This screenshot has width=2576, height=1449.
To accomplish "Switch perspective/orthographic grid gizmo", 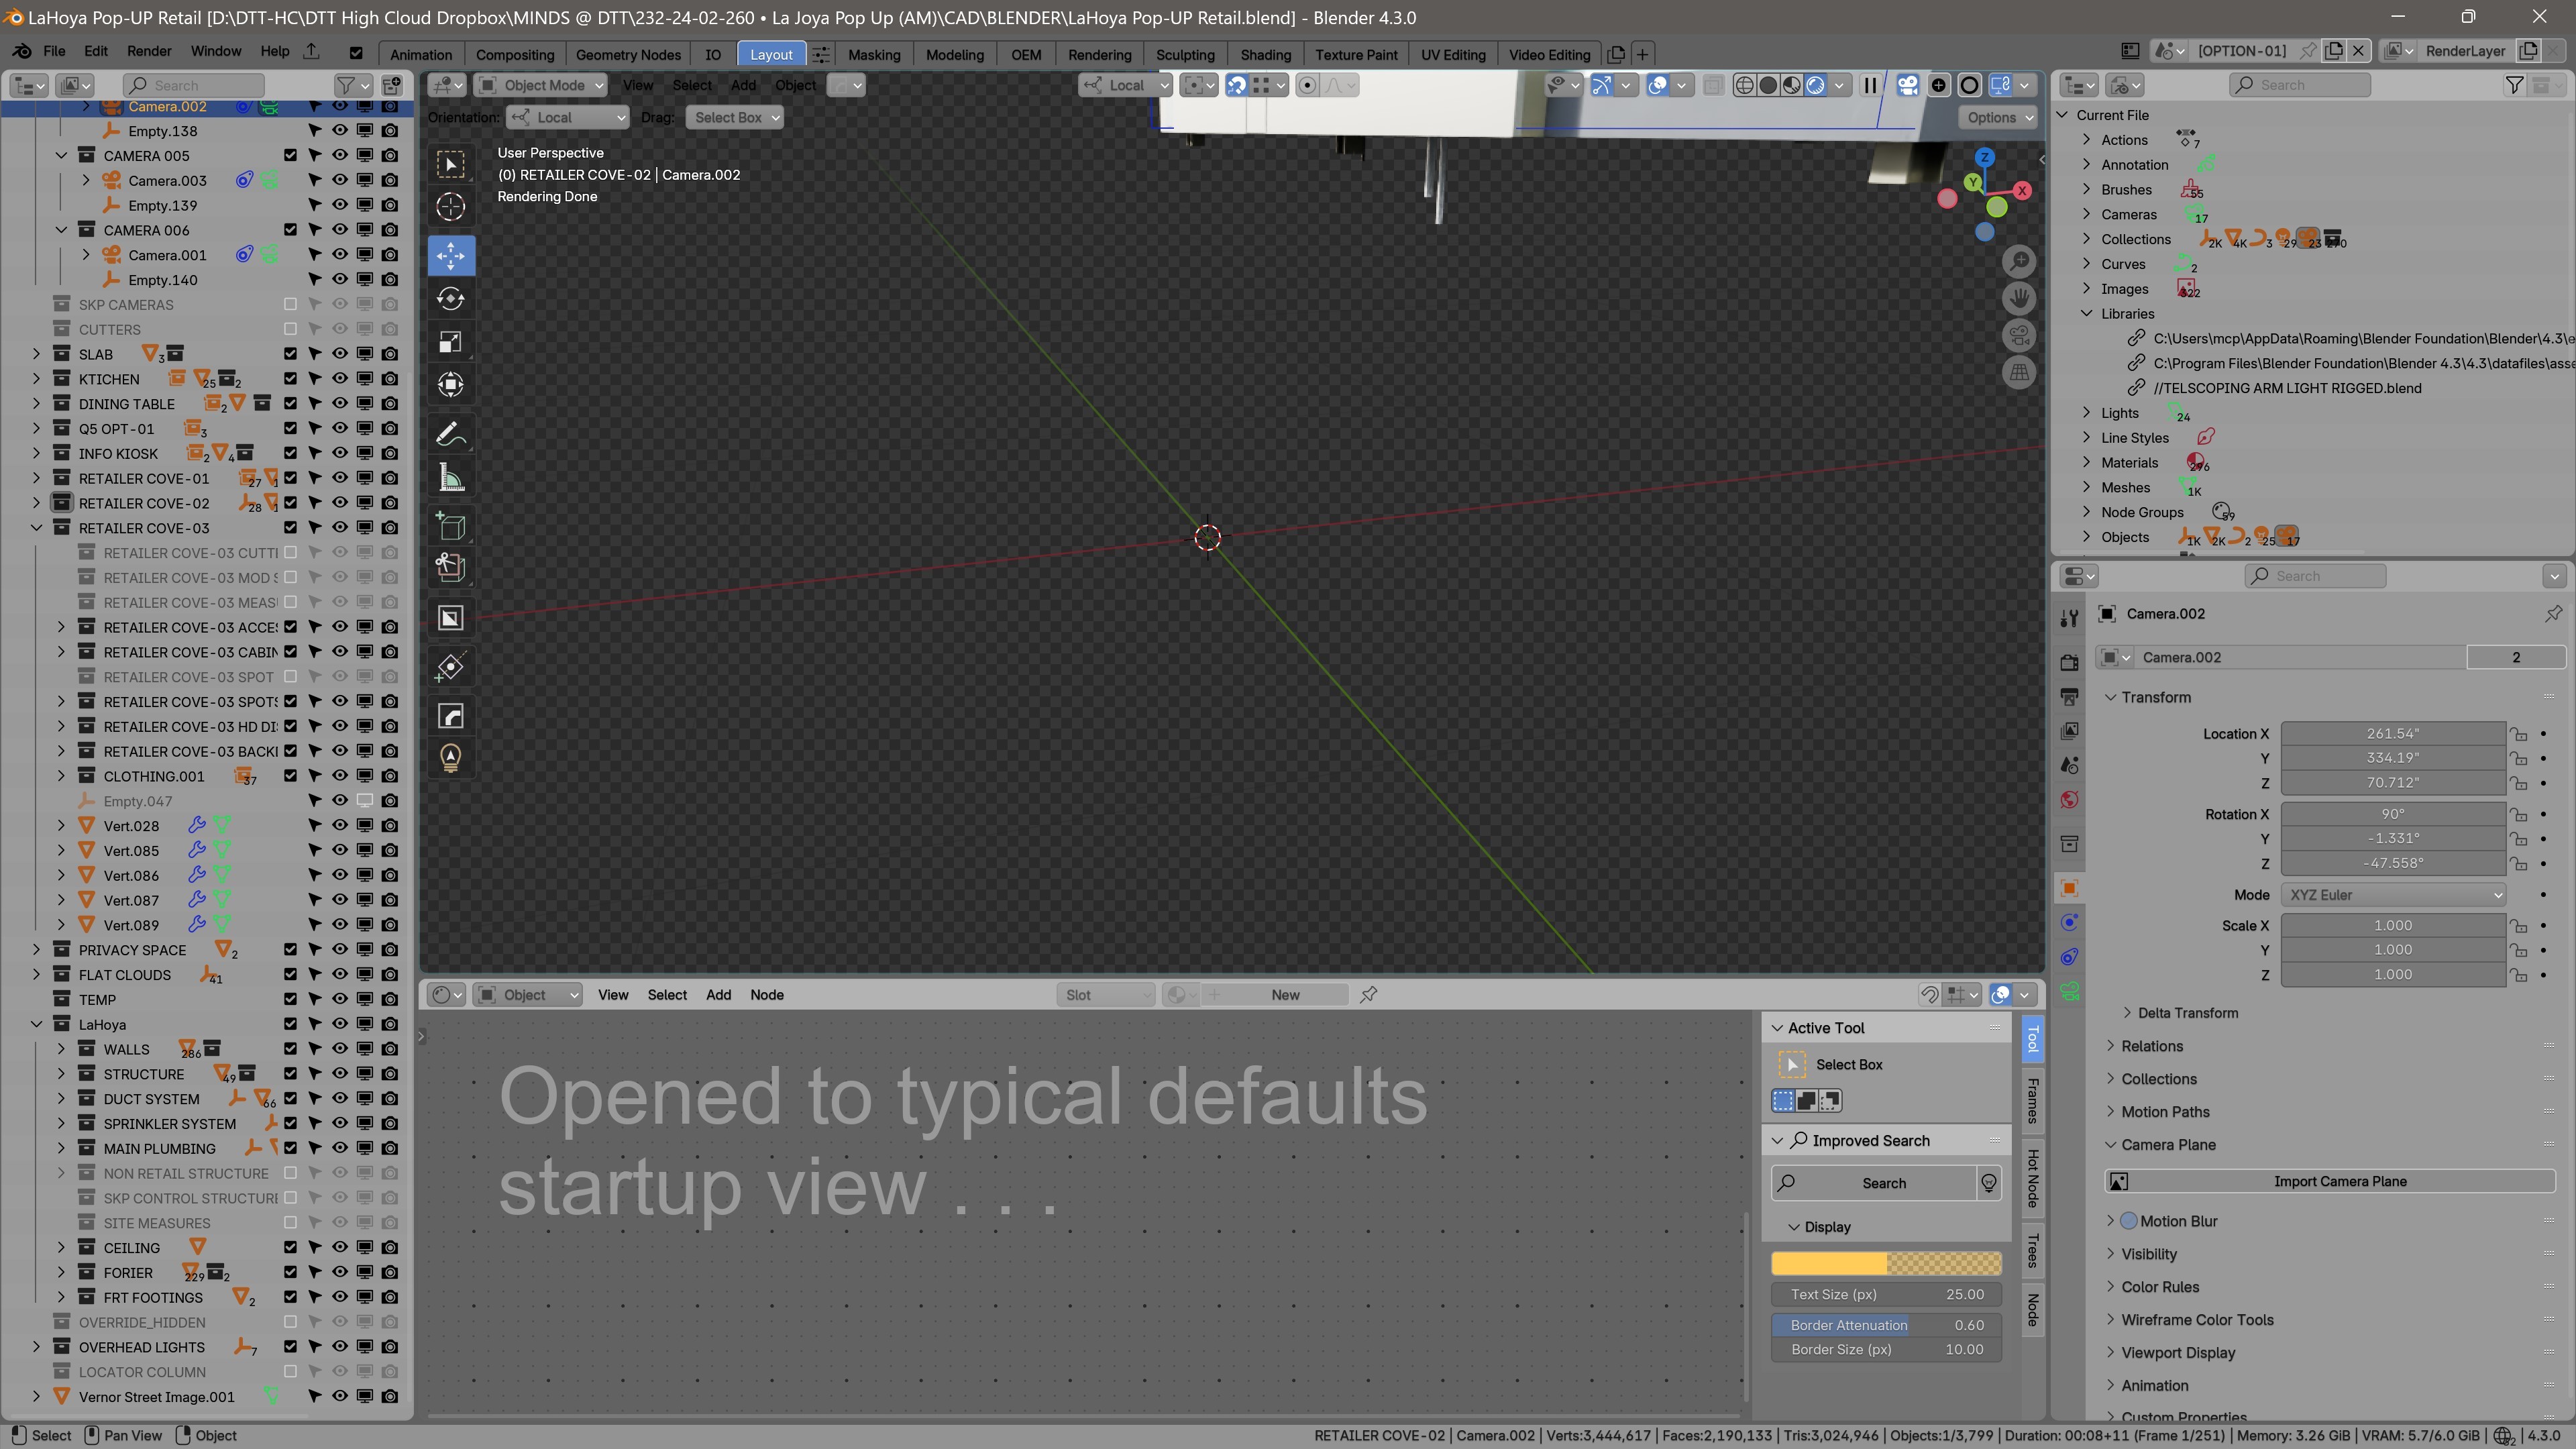I will coord(2019,373).
